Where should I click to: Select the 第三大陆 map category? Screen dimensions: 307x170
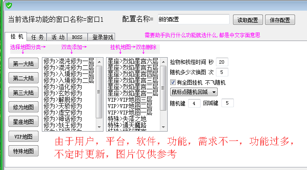click(24, 93)
